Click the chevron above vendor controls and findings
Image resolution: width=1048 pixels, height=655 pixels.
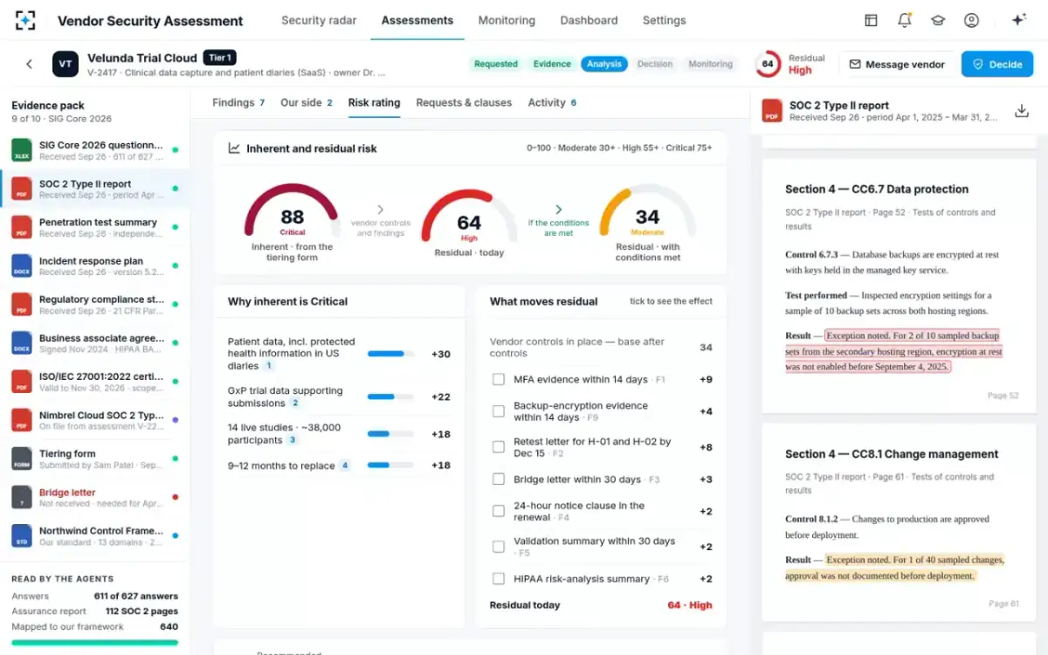(x=380, y=210)
